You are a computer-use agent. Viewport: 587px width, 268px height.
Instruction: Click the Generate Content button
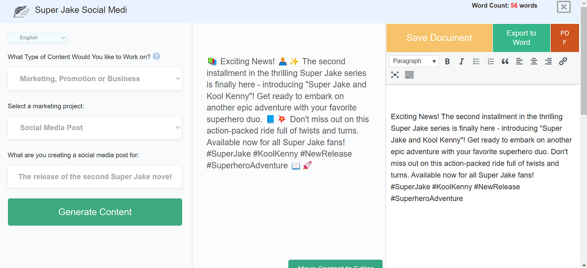(x=95, y=212)
